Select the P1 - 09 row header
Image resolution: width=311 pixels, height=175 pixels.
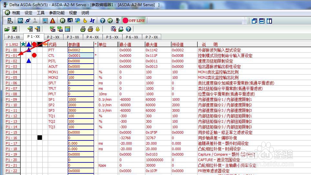tap(13, 99)
